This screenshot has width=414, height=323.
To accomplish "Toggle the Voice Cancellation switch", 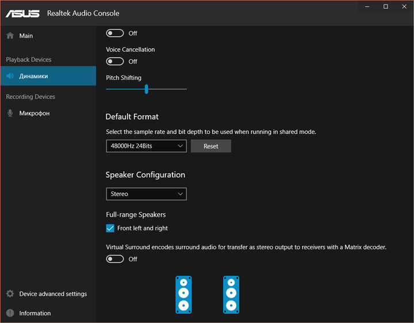I will coord(115,61).
